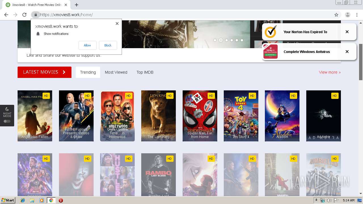This screenshot has height=204, width=363.
Task: Switch to the Top IMDB tab
Action: click(x=145, y=72)
